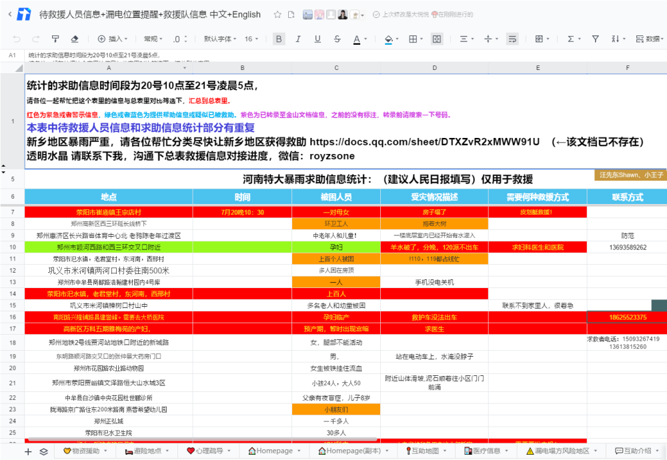Open the sheet list layers icon

[x=44, y=451]
